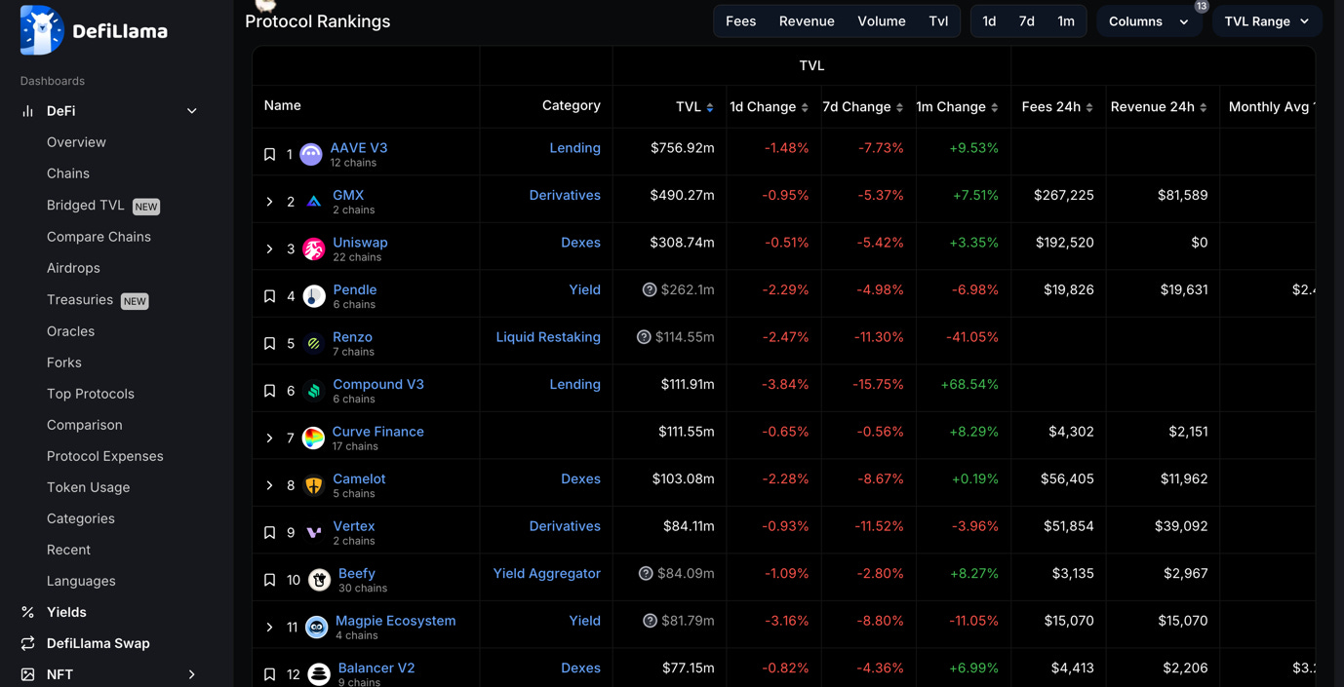This screenshot has height=687, width=1344.
Task: Switch to 1d time period
Action: click(x=989, y=21)
